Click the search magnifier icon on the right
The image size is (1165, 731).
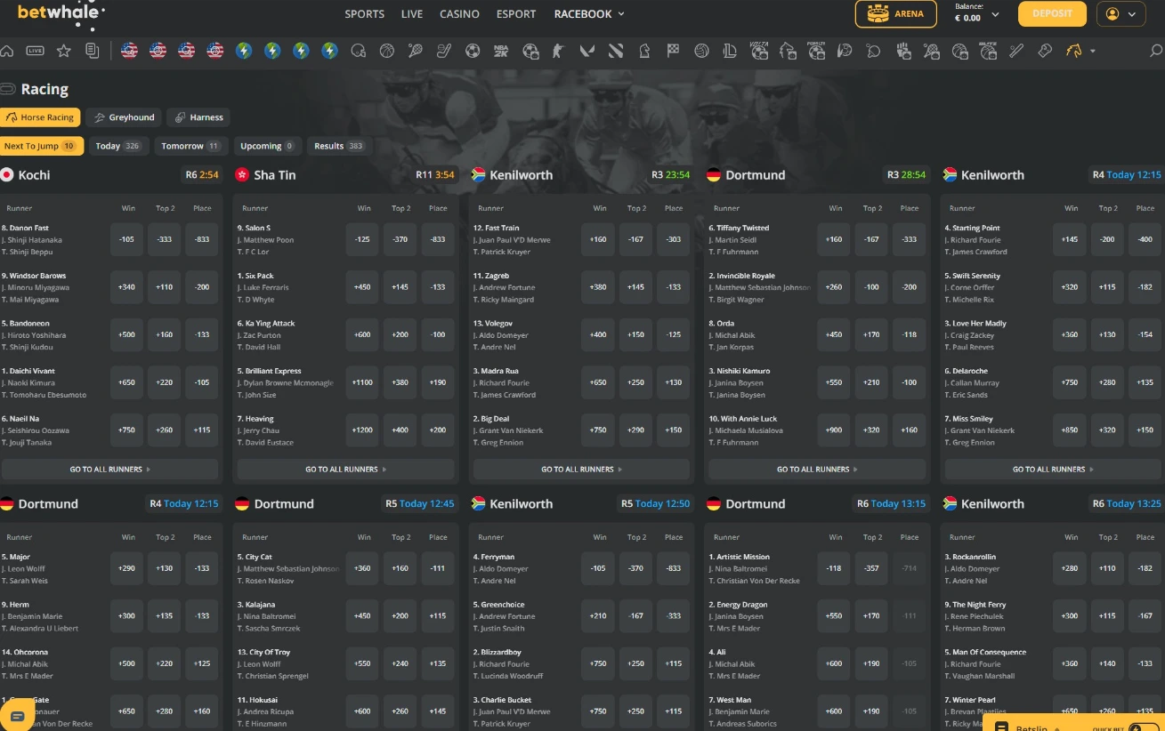(1154, 51)
